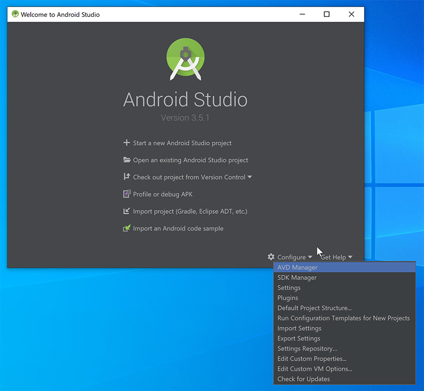424x391 pixels.
Task: Click Check for Updates
Action: click(x=344, y=379)
